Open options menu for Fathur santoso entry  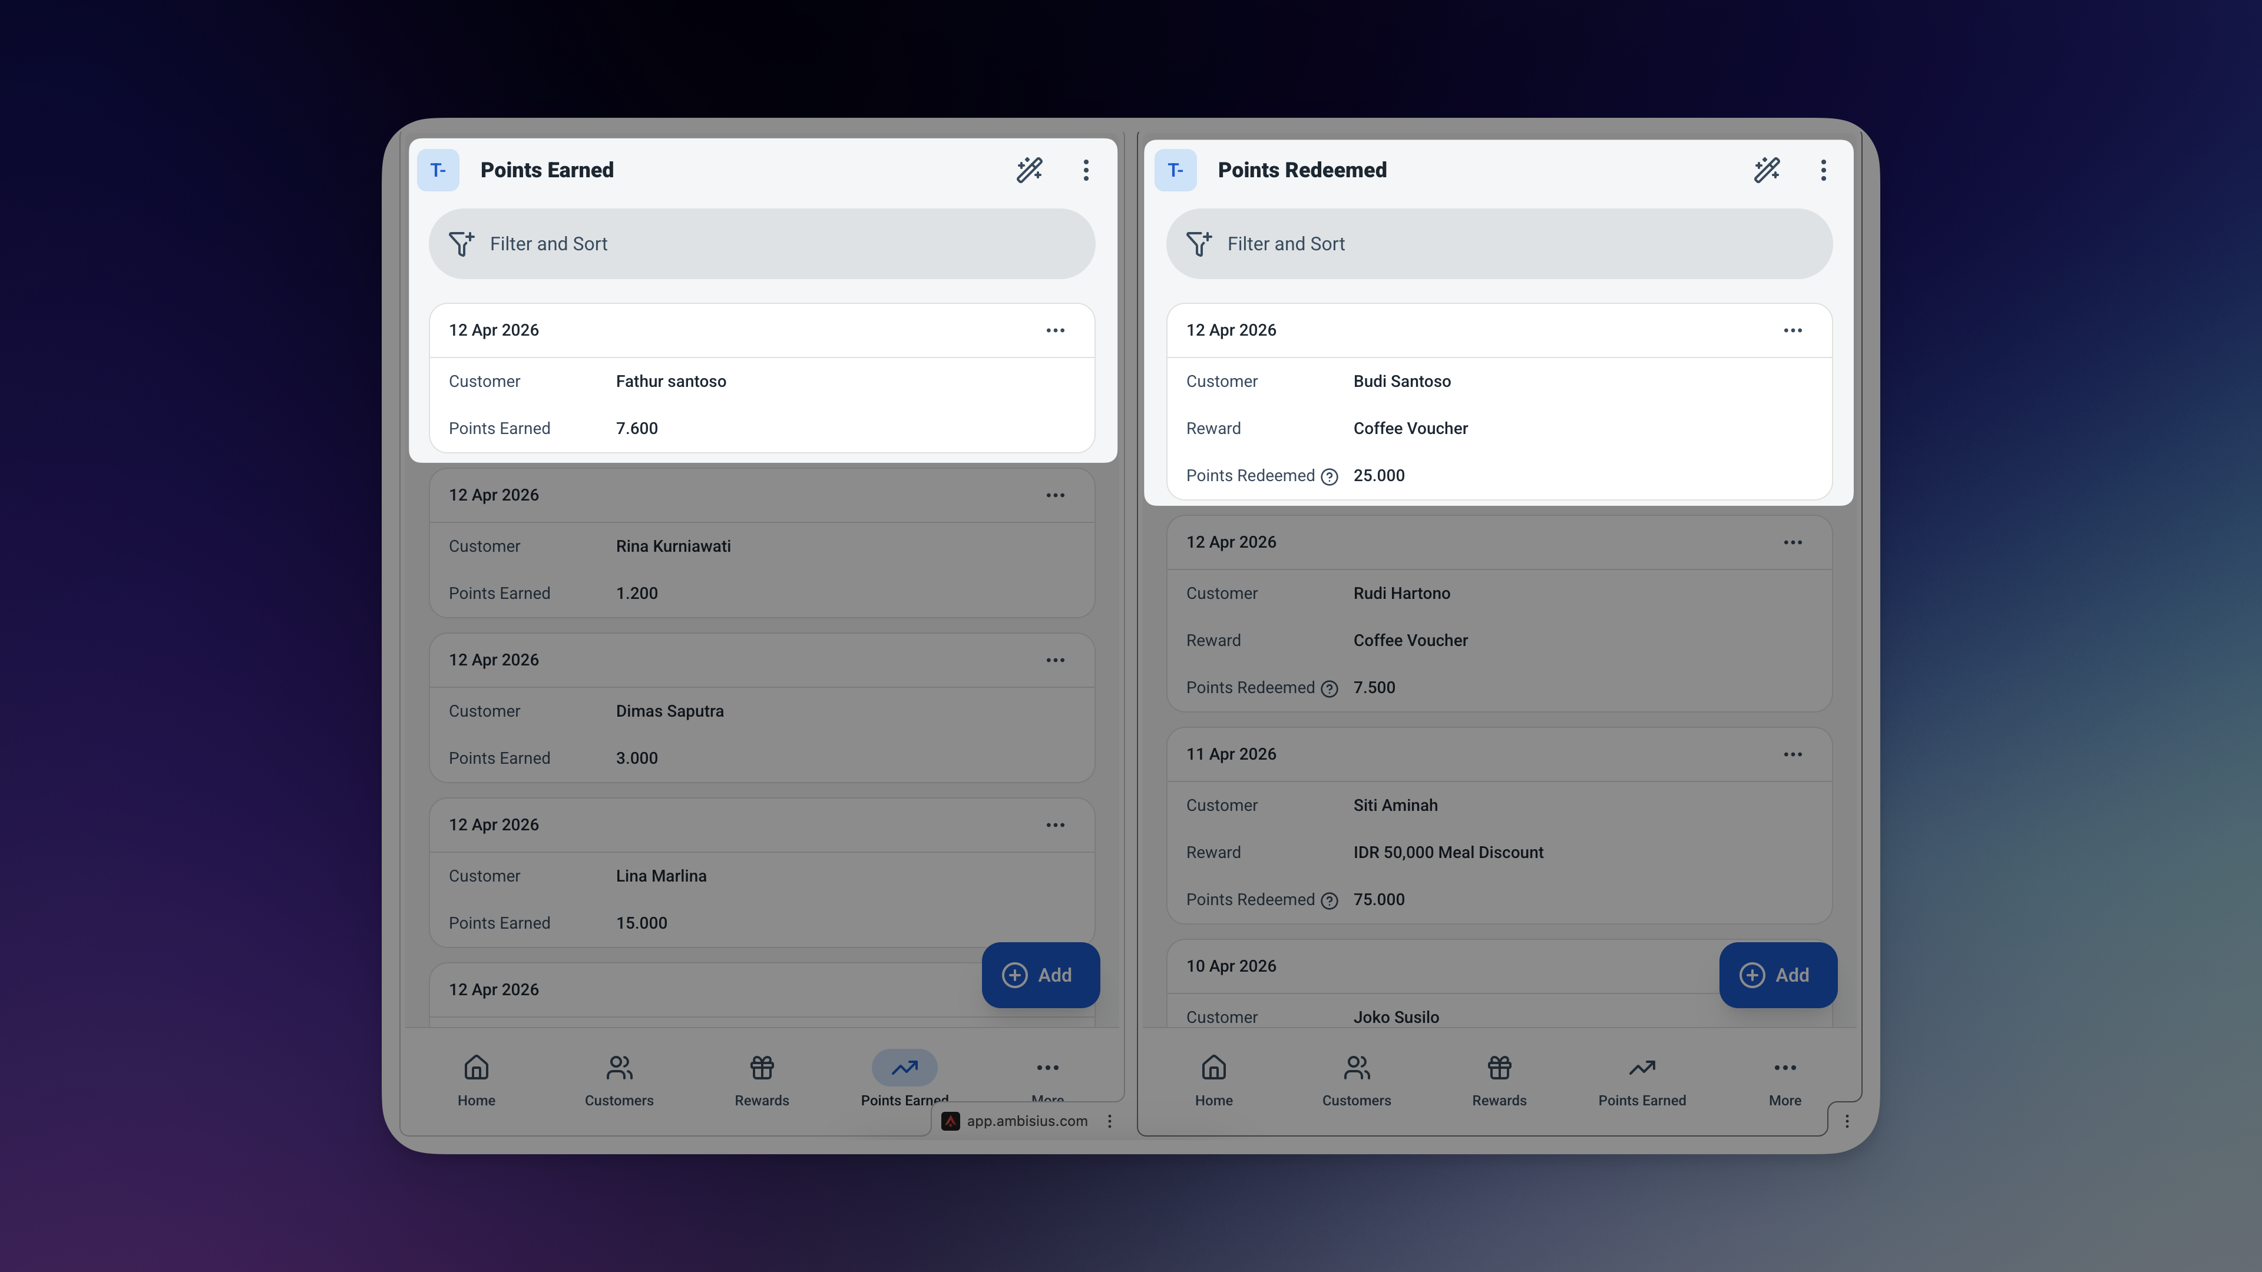(x=1054, y=330)
